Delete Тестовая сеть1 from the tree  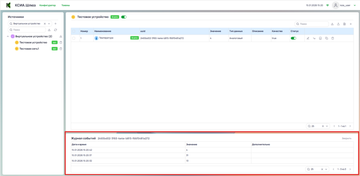pyautogui.click(x=61, y=49)
